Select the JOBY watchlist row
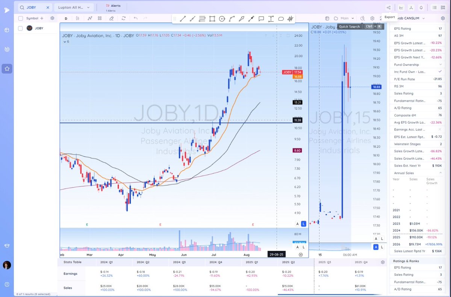The image size is (451, 297). [x=36, y=28]
